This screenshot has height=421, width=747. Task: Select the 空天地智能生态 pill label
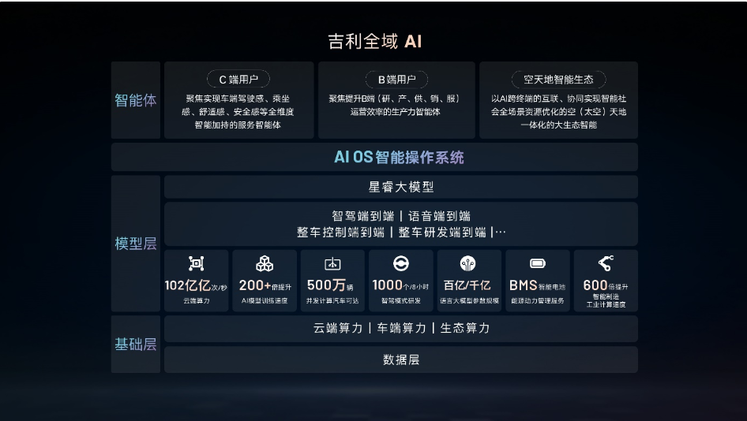tap(558, 79)
